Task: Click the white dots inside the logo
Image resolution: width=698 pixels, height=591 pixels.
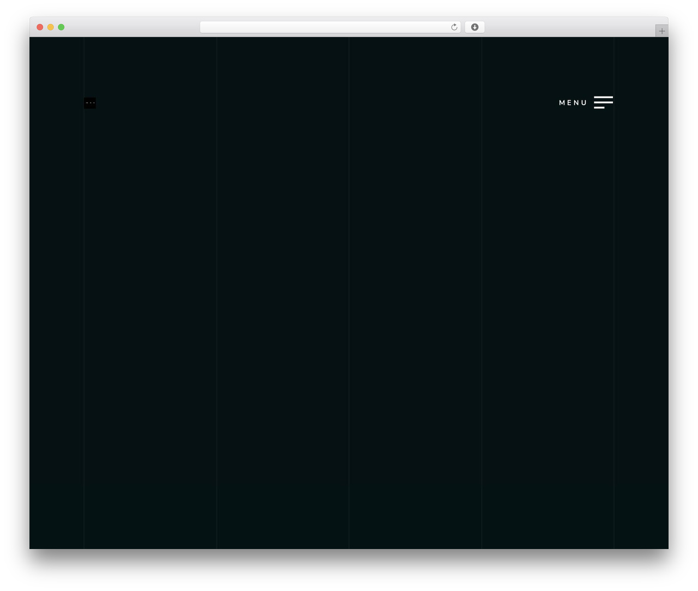Action: pyautogui.click(x=90, y=102)
